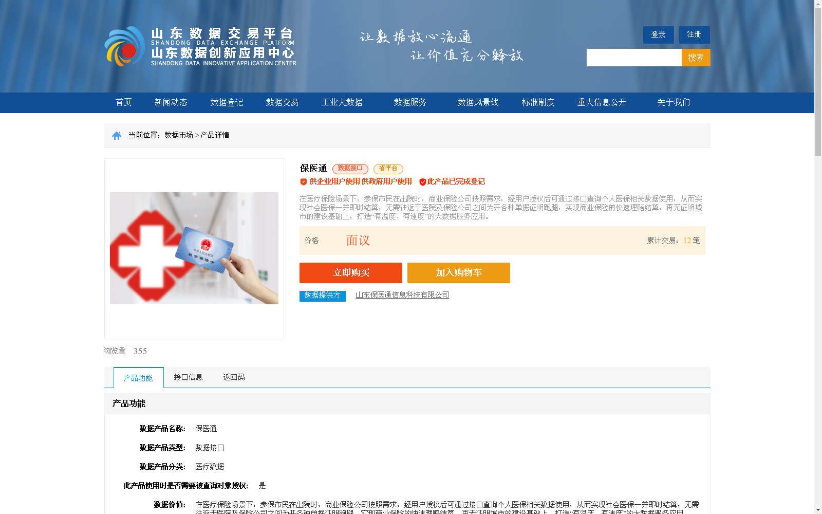Open the 山东保医通信息科技有限公司 provider link
Viewport: 822px width, 514px height.
coord(402,295)
